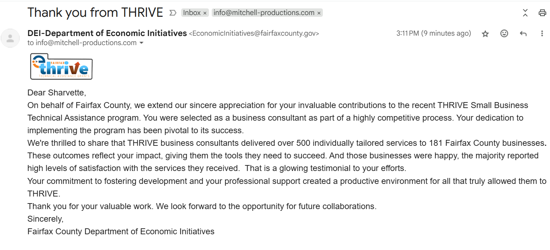The height and width of the screenshot is (250, 550).
Task: Reply using the arrow icon
Action: tap(523, 34)
